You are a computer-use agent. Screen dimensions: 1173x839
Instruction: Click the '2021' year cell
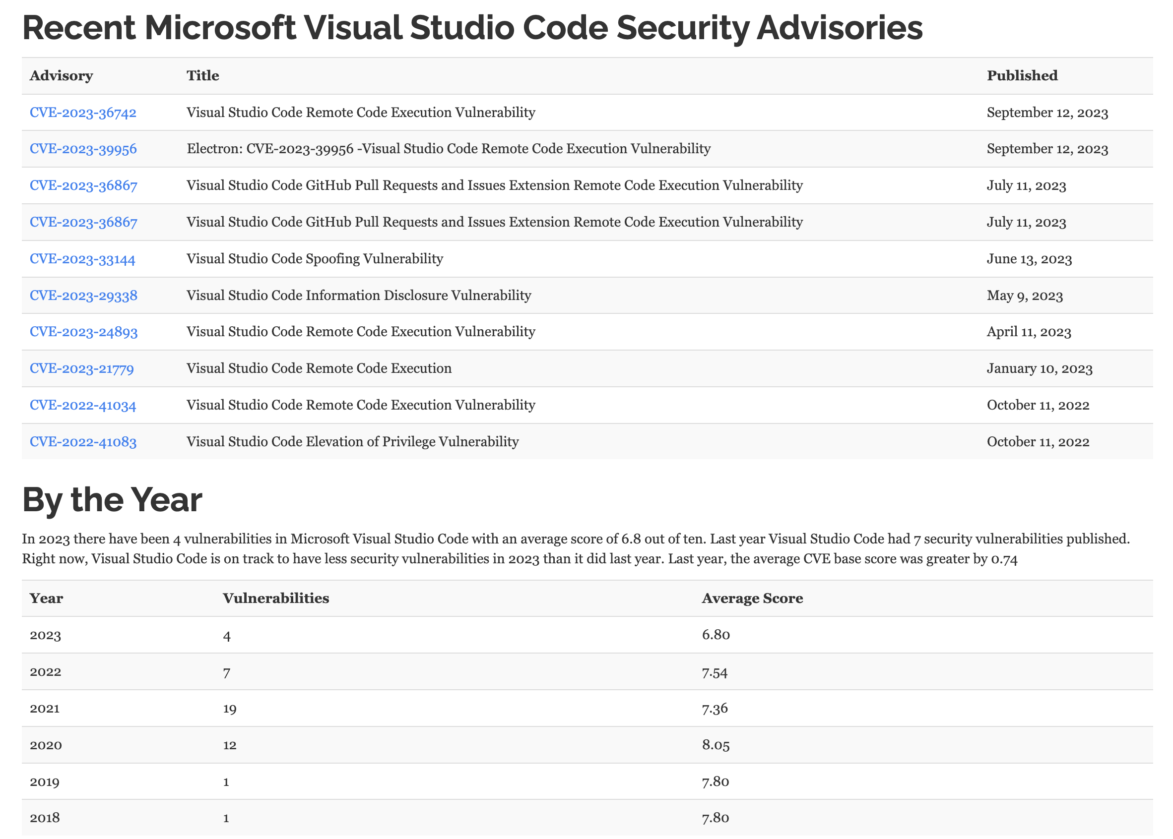click(45, 708)
